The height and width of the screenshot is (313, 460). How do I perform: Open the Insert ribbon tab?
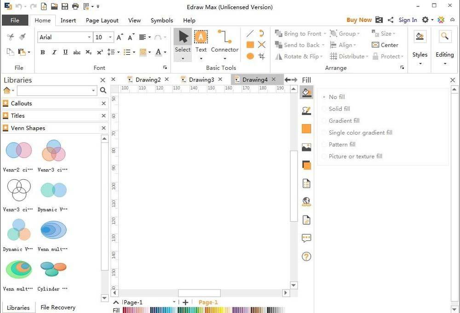68,20
